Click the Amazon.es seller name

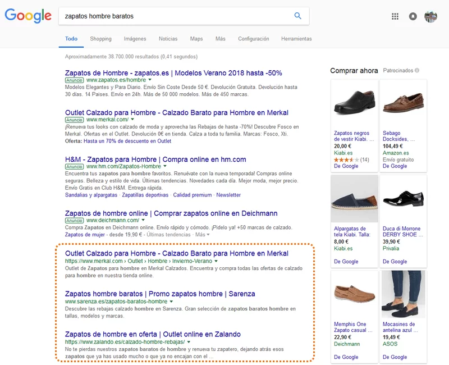tap(396, 153)
